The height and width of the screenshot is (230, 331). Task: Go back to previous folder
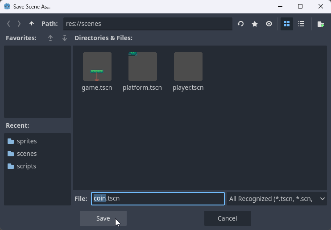tap(8, 24)
